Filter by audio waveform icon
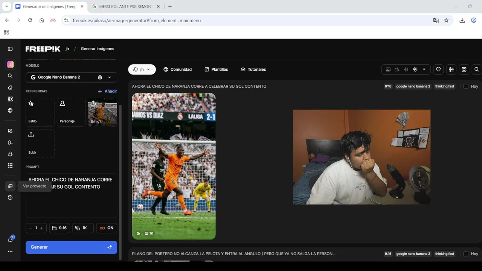The height and width of the screenshot is (271, 482). coord(406,69)
